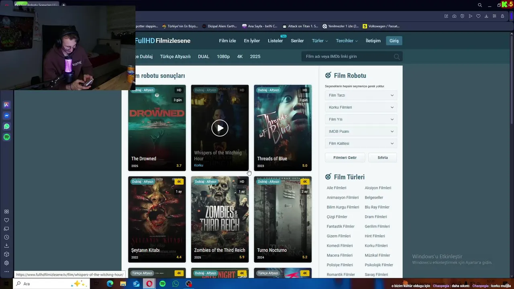Viewport: 514px width, 289px height.
Task: Select the Türkçe Altyazılı category
Action: 175,57
